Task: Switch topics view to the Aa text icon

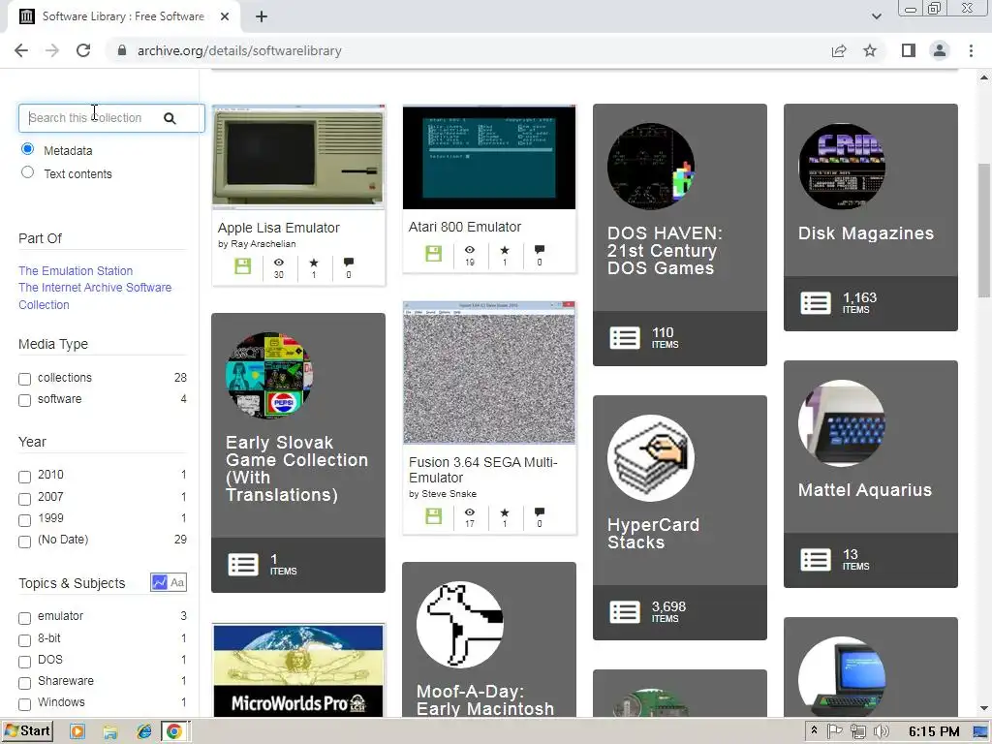Action: [x=178, y=582]
